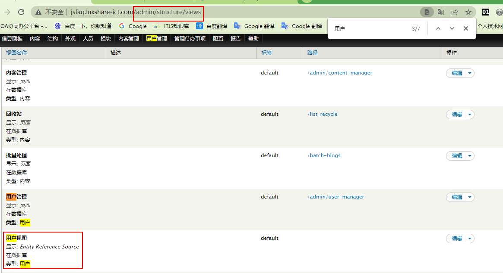
Task: Click the share page icon in address bar
Action: click(455, 12)
